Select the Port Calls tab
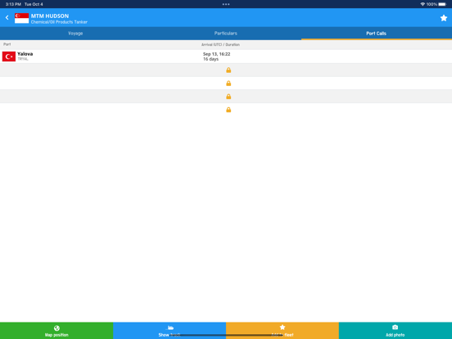The height and width of the screenshot is (339, 452). [376, 34]
